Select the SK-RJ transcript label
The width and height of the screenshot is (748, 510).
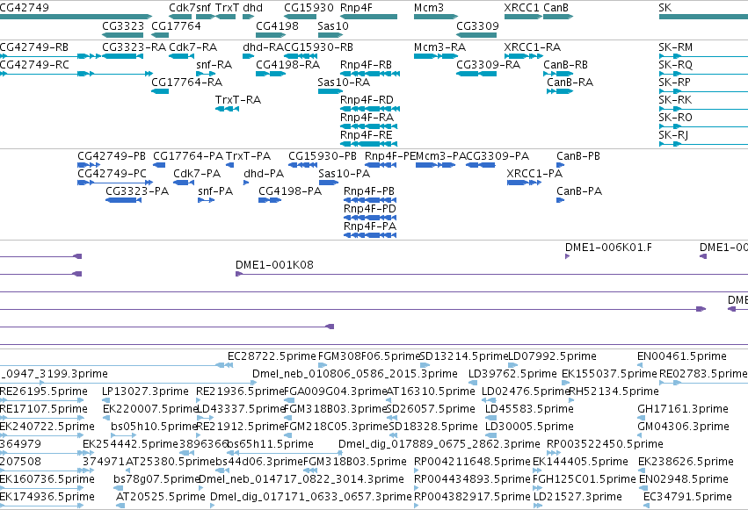pos(673,135)
